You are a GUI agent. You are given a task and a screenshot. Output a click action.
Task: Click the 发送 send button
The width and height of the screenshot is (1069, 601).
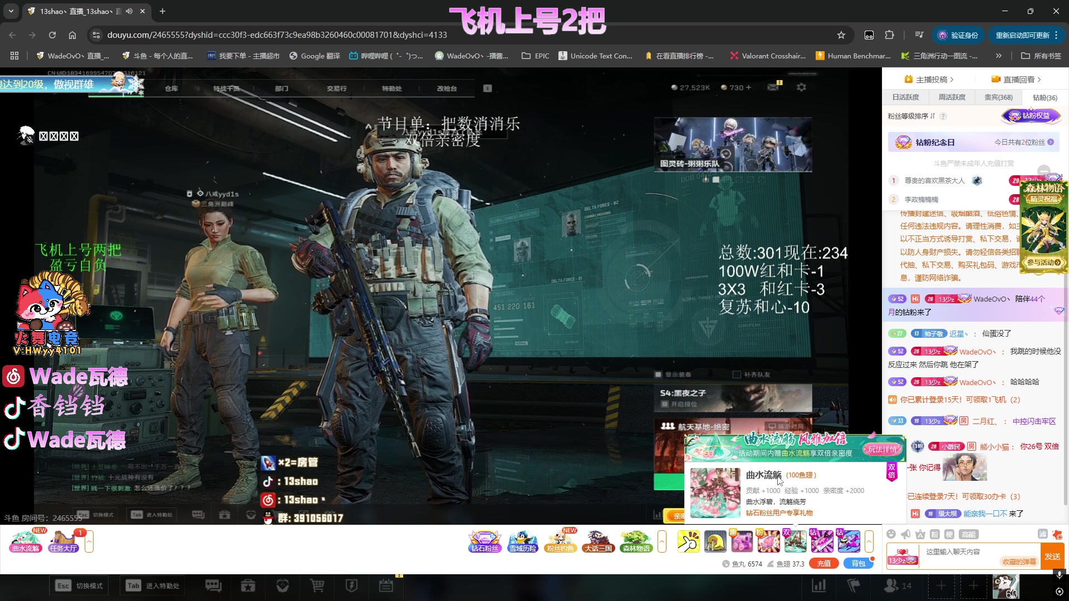click(x=1052, y=556)
